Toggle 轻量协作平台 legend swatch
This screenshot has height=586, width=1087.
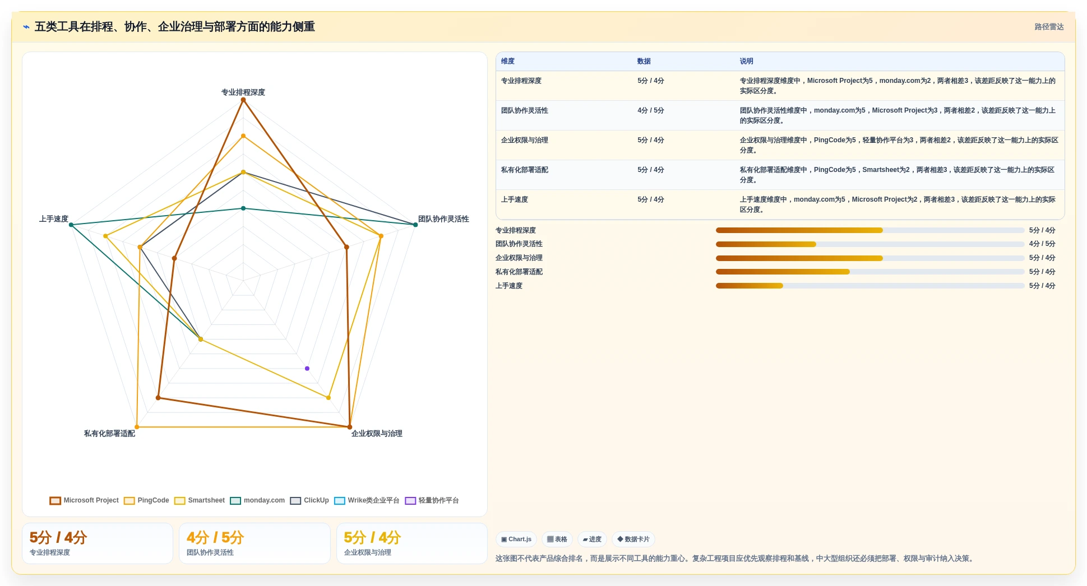(410, 501)
